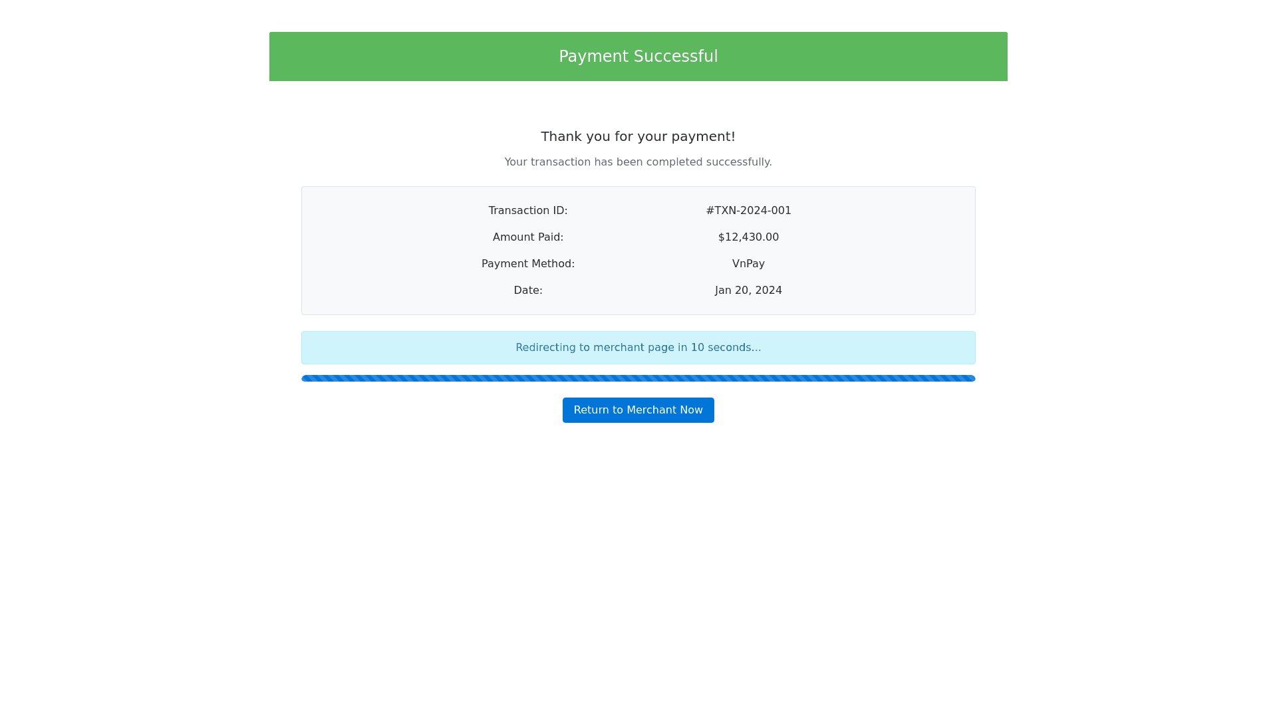Click 'merchant page' in the redirect notice
This screenshot has height=718, width=1277.
pos(633,348)
